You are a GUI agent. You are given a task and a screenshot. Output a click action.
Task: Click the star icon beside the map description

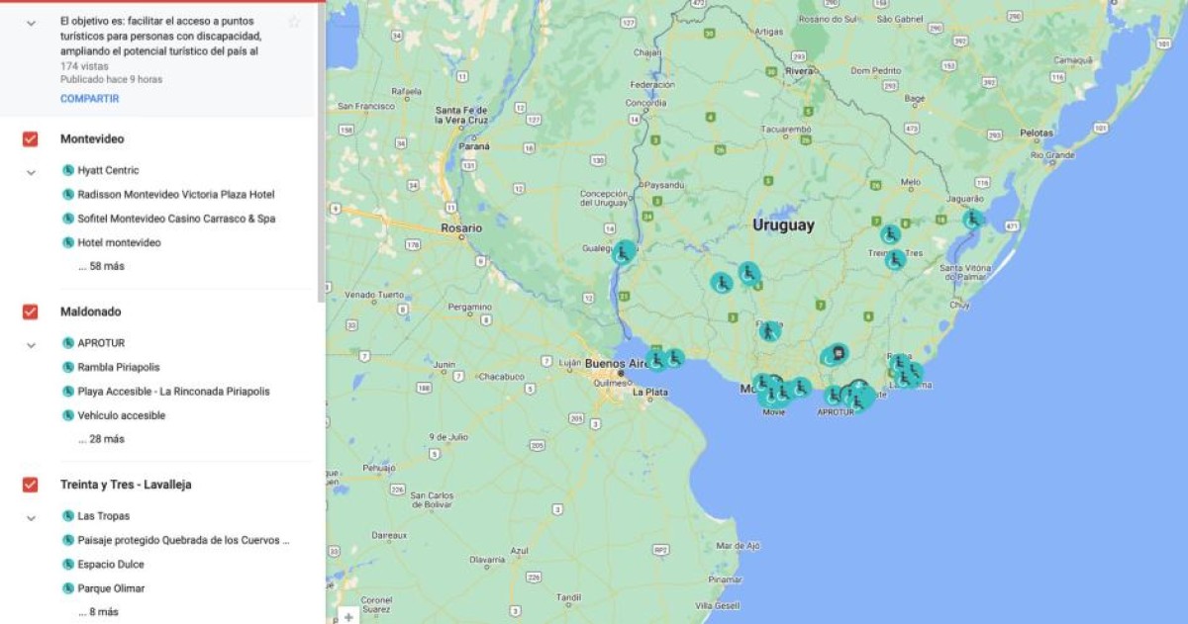coord(294,22)
